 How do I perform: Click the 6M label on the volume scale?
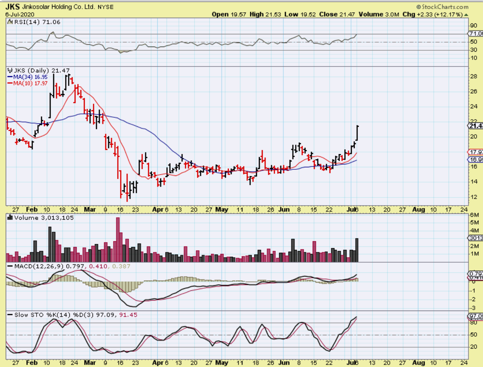pyautogui.click(x=474, y=215)
